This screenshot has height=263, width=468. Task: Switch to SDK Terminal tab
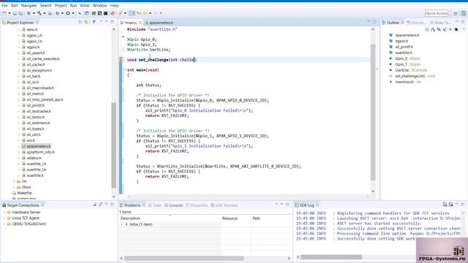[x=224, y=205]
